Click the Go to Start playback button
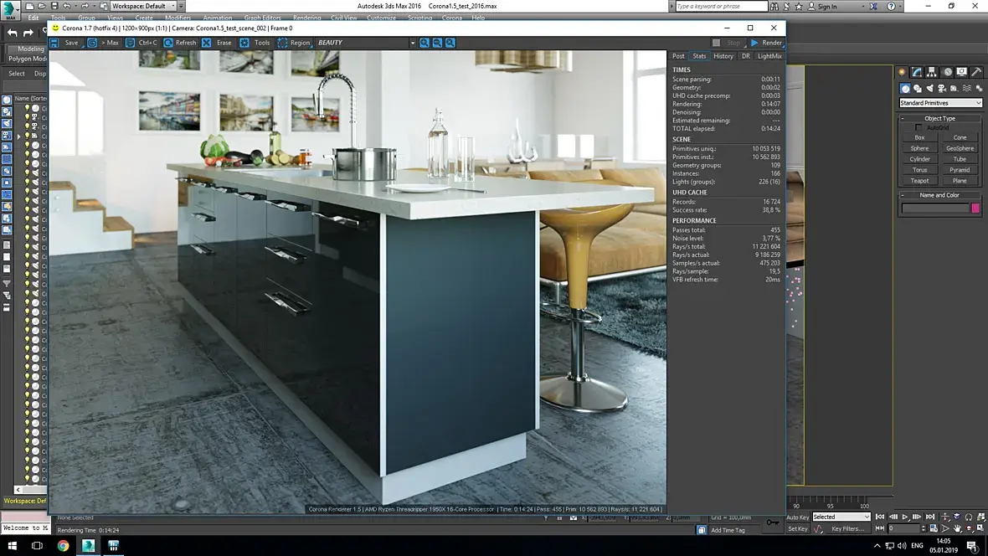 pyautogui.click(x=880, y=517)
